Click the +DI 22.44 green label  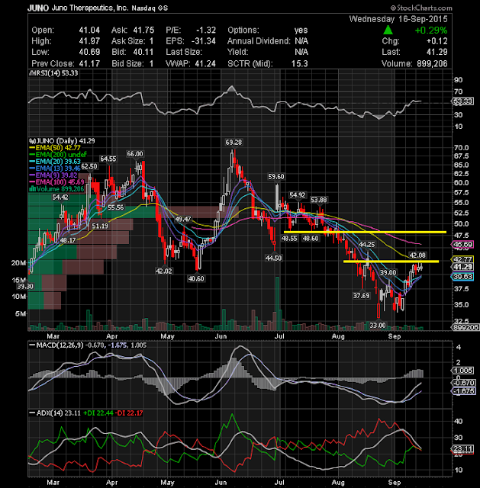[98, 413]
